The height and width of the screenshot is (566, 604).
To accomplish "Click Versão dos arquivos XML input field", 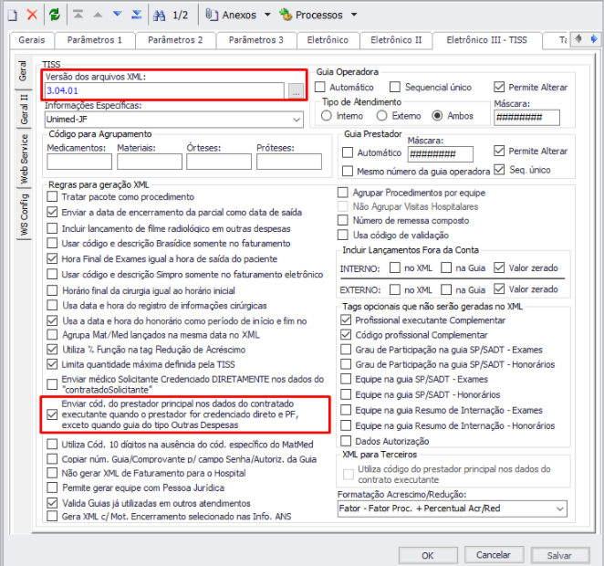I will coord(164,91).
